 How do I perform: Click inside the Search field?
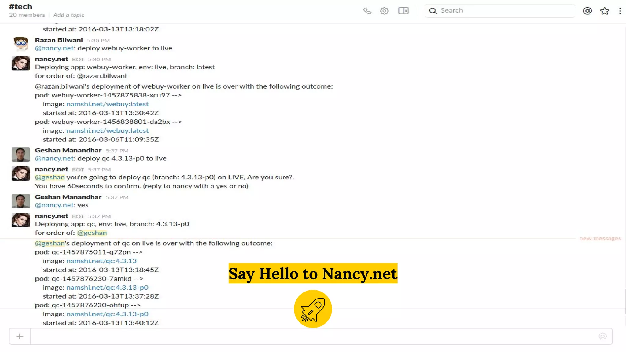point(500,11)
